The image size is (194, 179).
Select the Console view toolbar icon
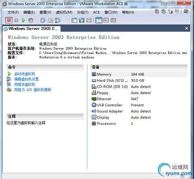coord(113,20)
